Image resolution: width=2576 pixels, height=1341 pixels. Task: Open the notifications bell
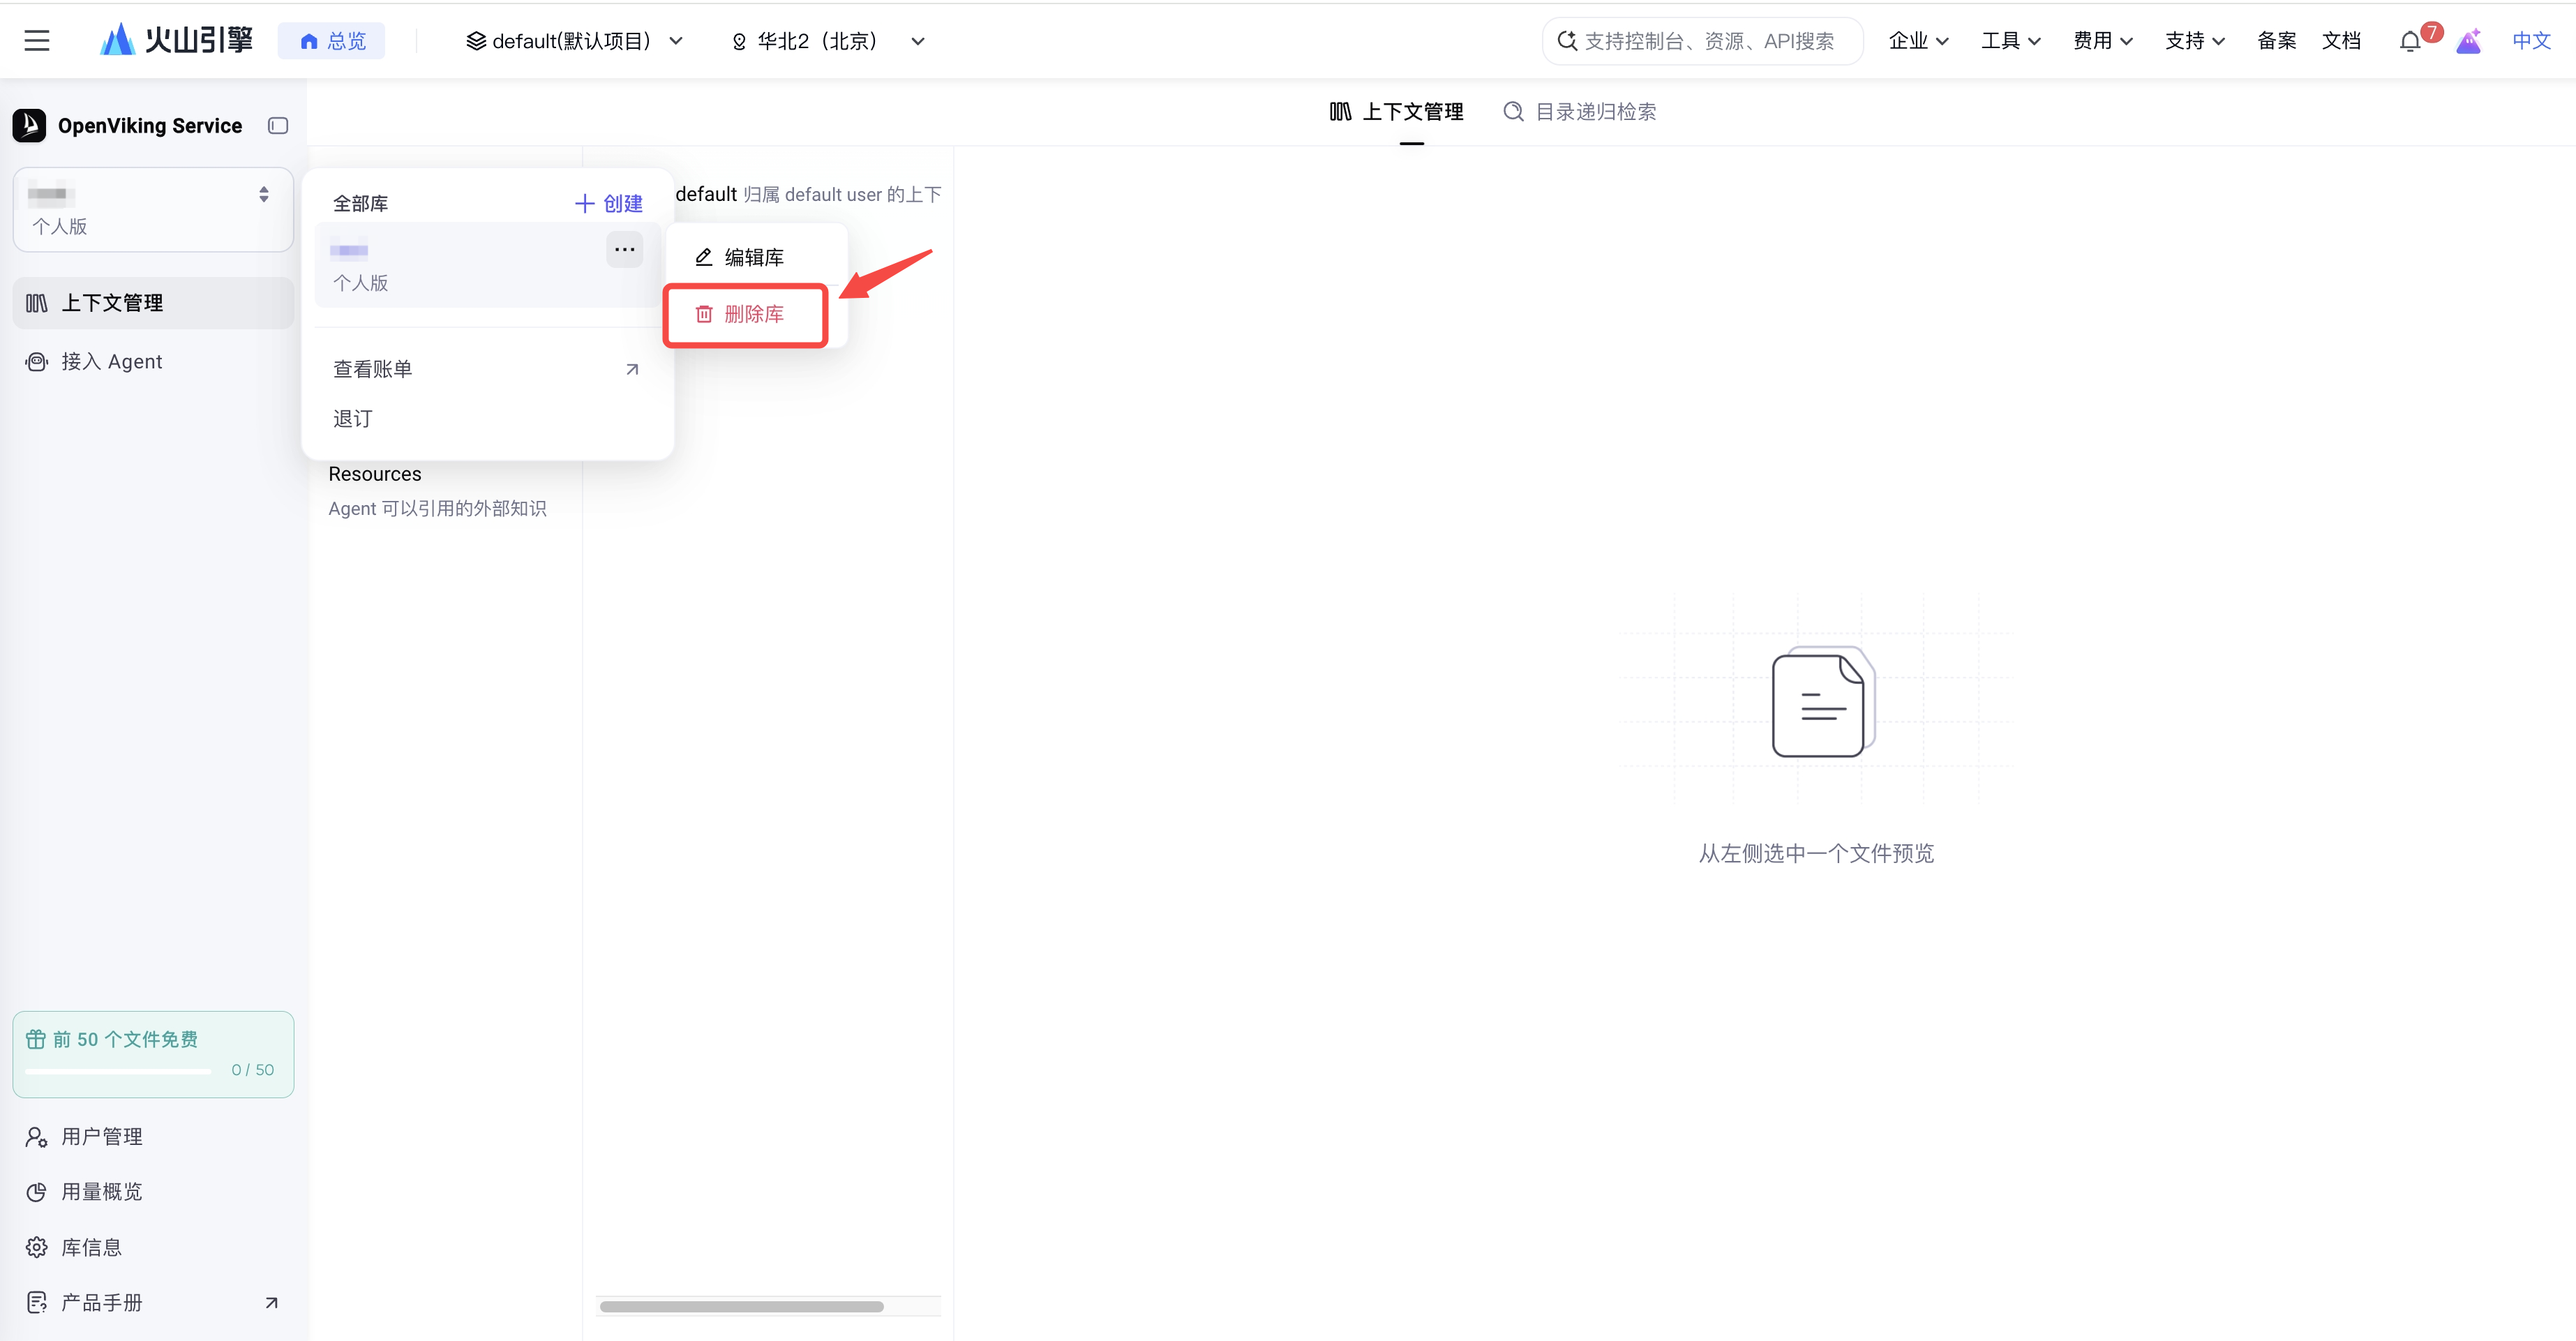2410,42
